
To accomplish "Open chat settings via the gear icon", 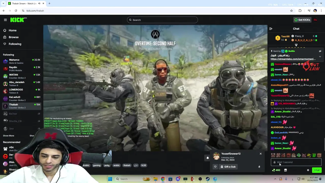I will [308, 170].
